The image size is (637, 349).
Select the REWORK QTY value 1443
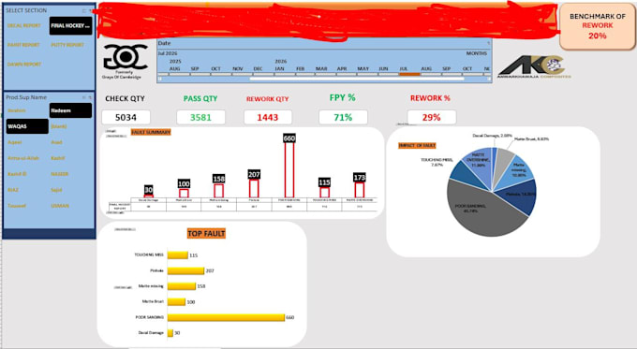pyautogui.click(x=267, y=117)
